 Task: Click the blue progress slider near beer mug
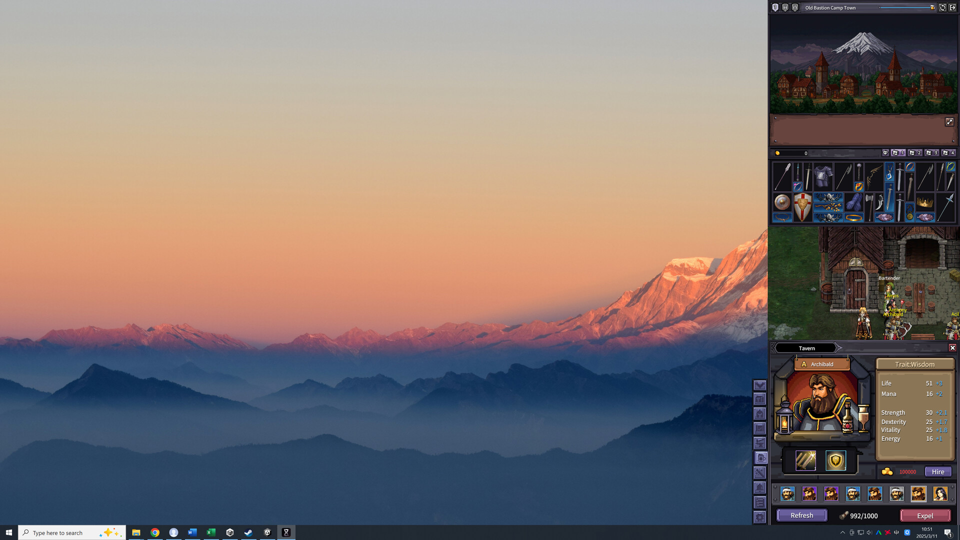pos(905,7)
